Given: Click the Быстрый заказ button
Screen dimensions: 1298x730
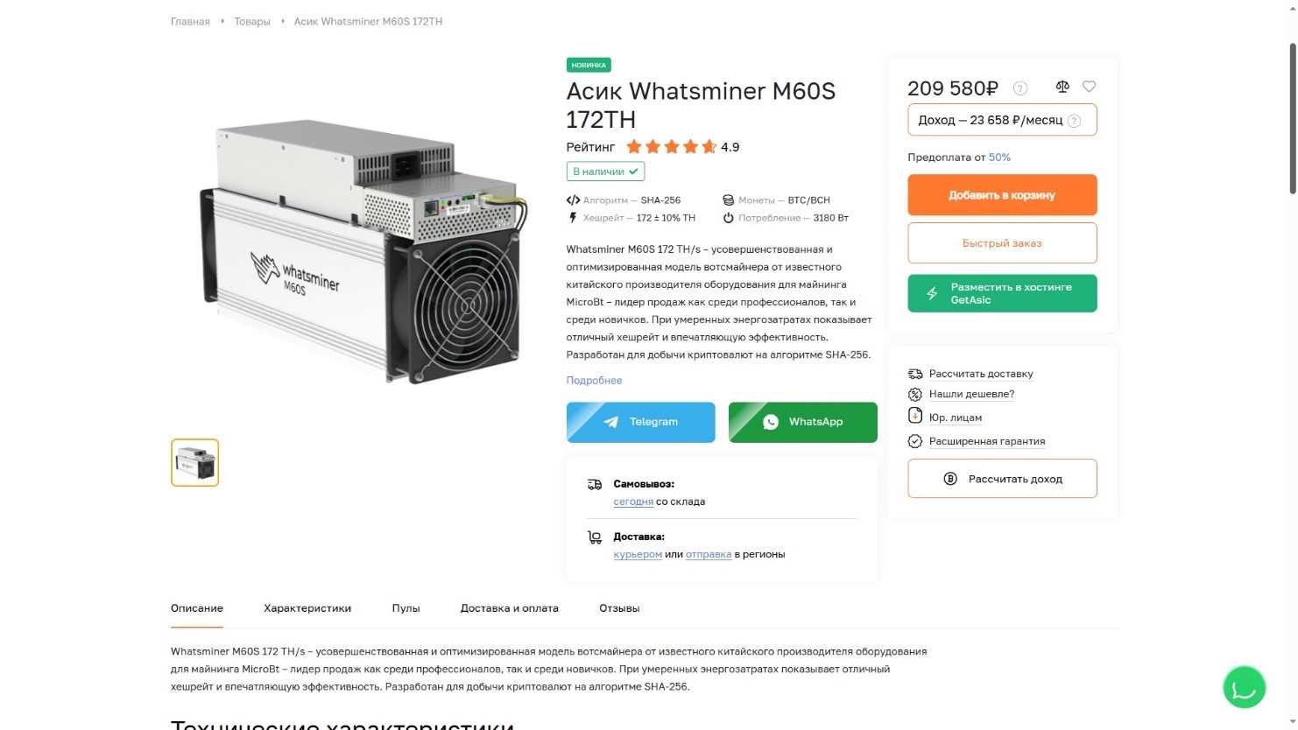Looking at the screenshot, I should (x=1002, y=243).
